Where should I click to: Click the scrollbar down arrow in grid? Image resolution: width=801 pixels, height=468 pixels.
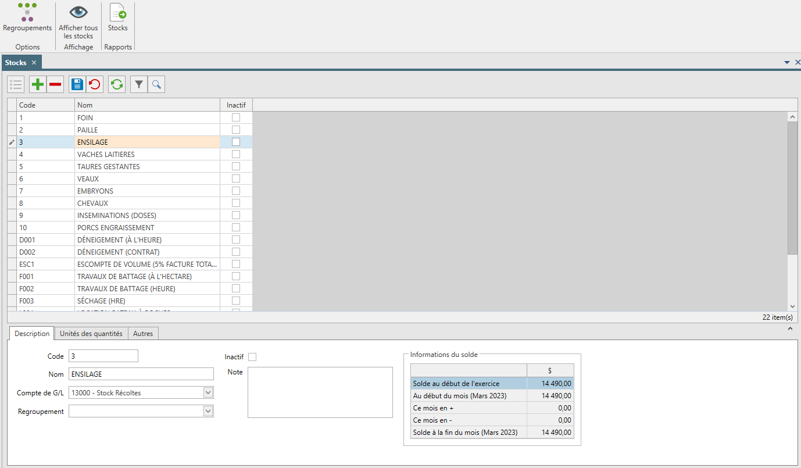coord(792,306)
